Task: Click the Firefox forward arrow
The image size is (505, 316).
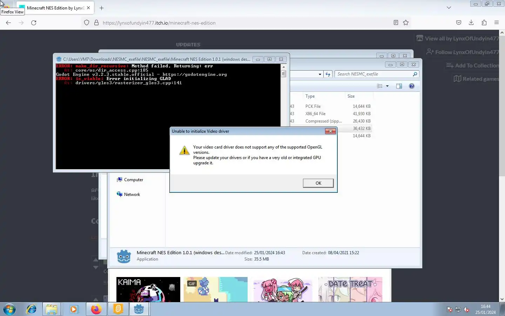Action: [x=21, y=22]
